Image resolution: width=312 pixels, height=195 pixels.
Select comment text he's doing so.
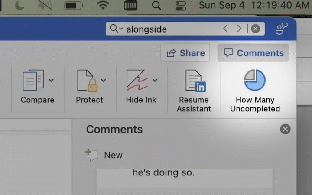coord(163,172)
